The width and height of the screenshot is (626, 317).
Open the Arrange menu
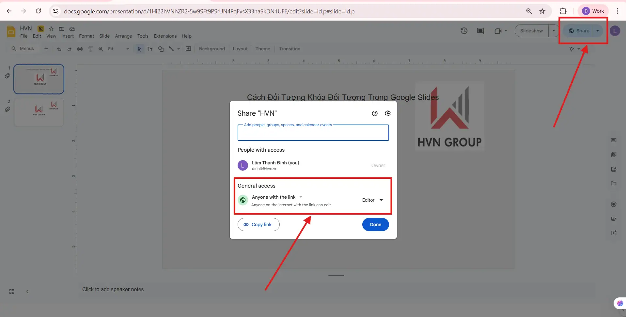123,36
